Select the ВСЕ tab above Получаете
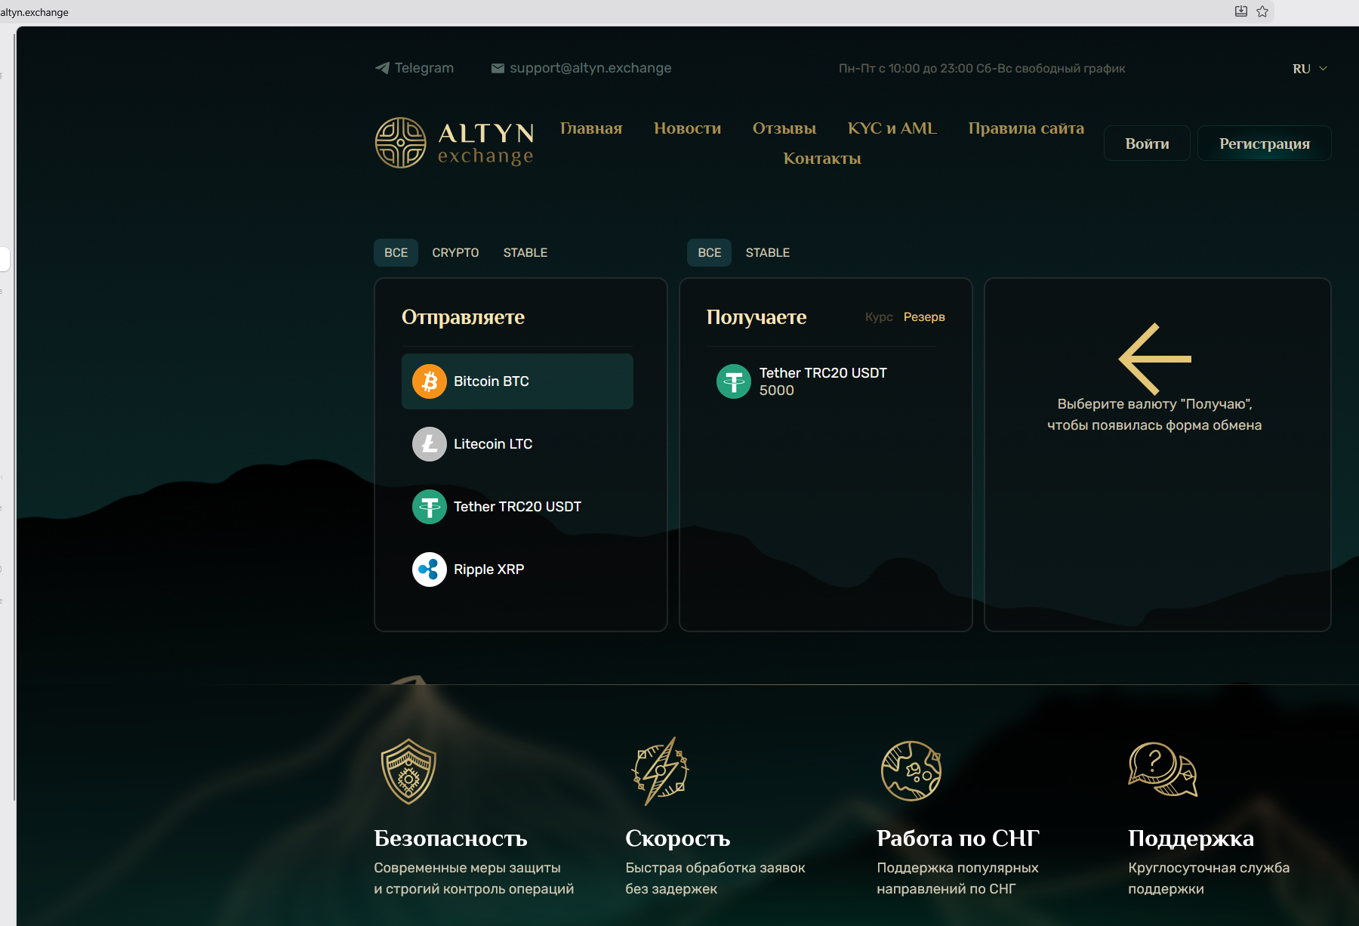This screenshot has height=926, width=1359. (x=709, y=253)
